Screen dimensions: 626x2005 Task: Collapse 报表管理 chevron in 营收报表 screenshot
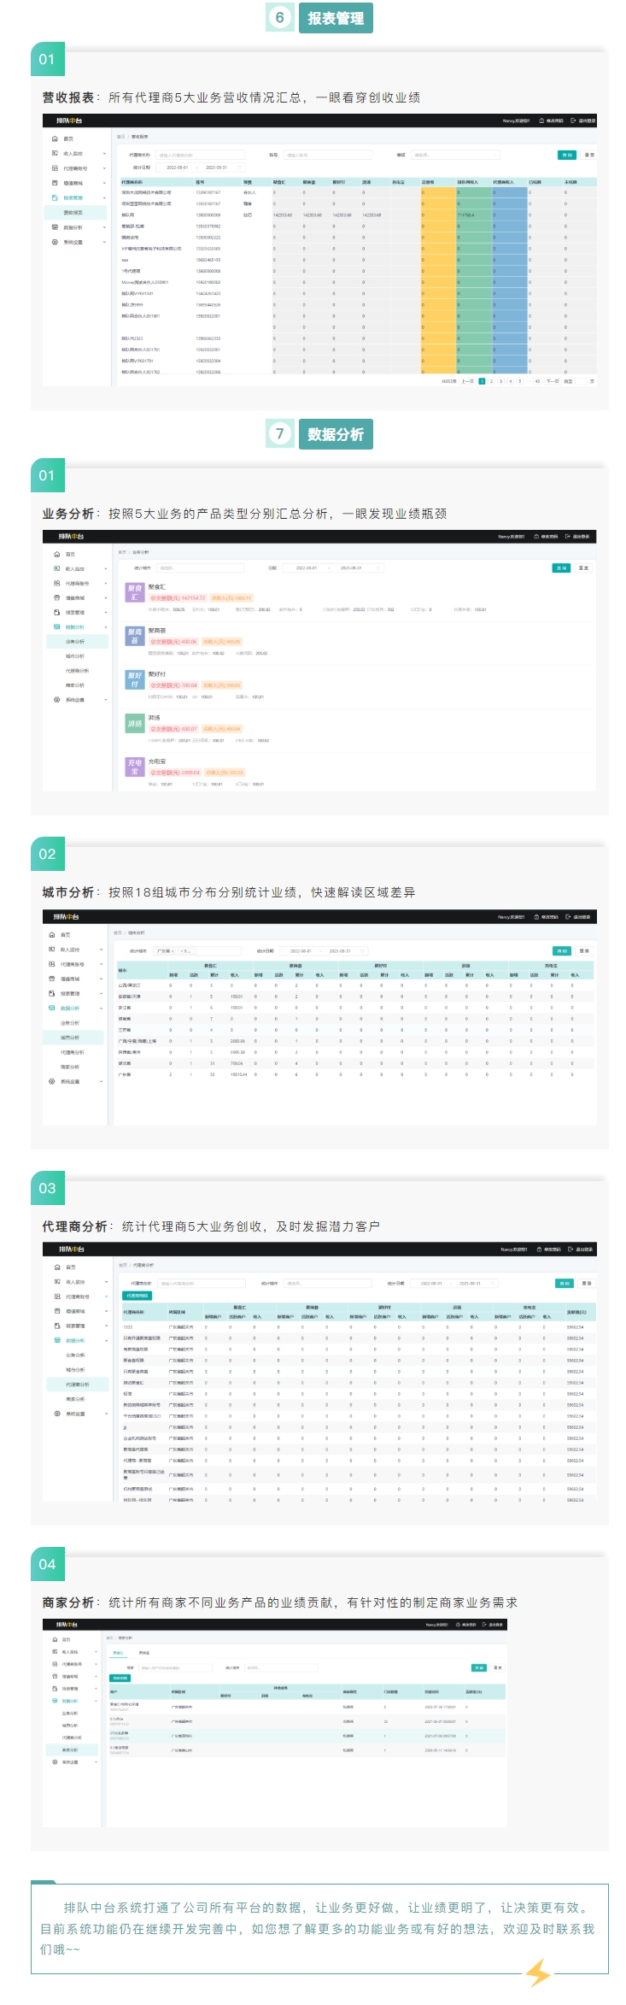[x=104, y=197]
